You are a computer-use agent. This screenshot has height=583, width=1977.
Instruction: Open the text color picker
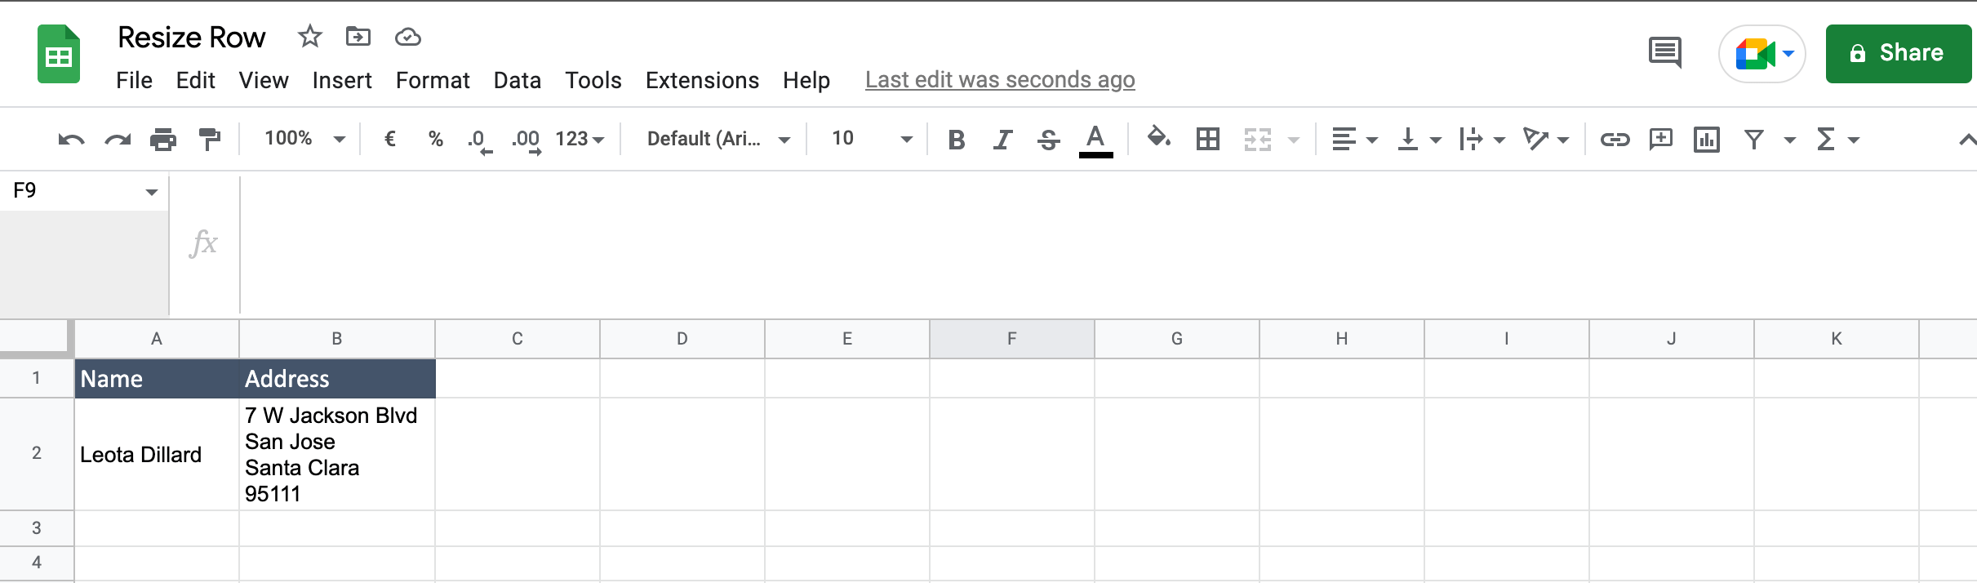click(x=1096, y=139)
